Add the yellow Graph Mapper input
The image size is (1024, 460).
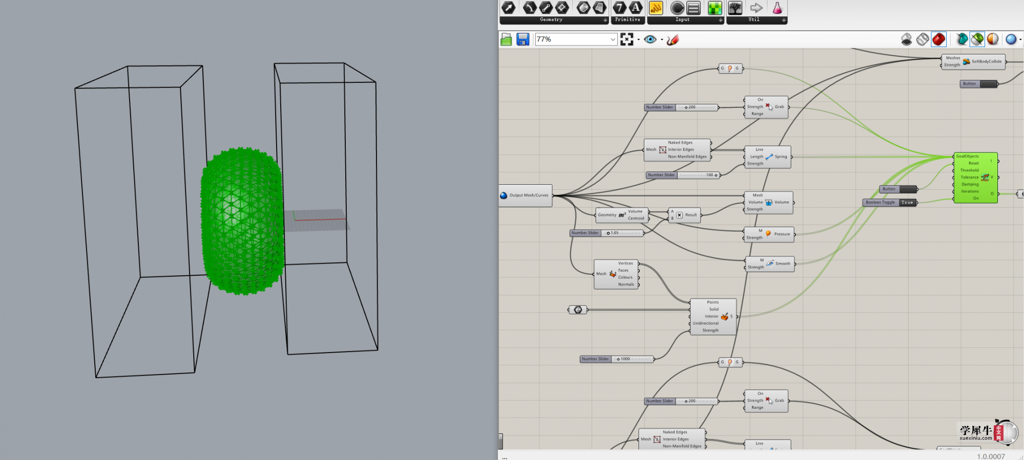click(656, 8)
